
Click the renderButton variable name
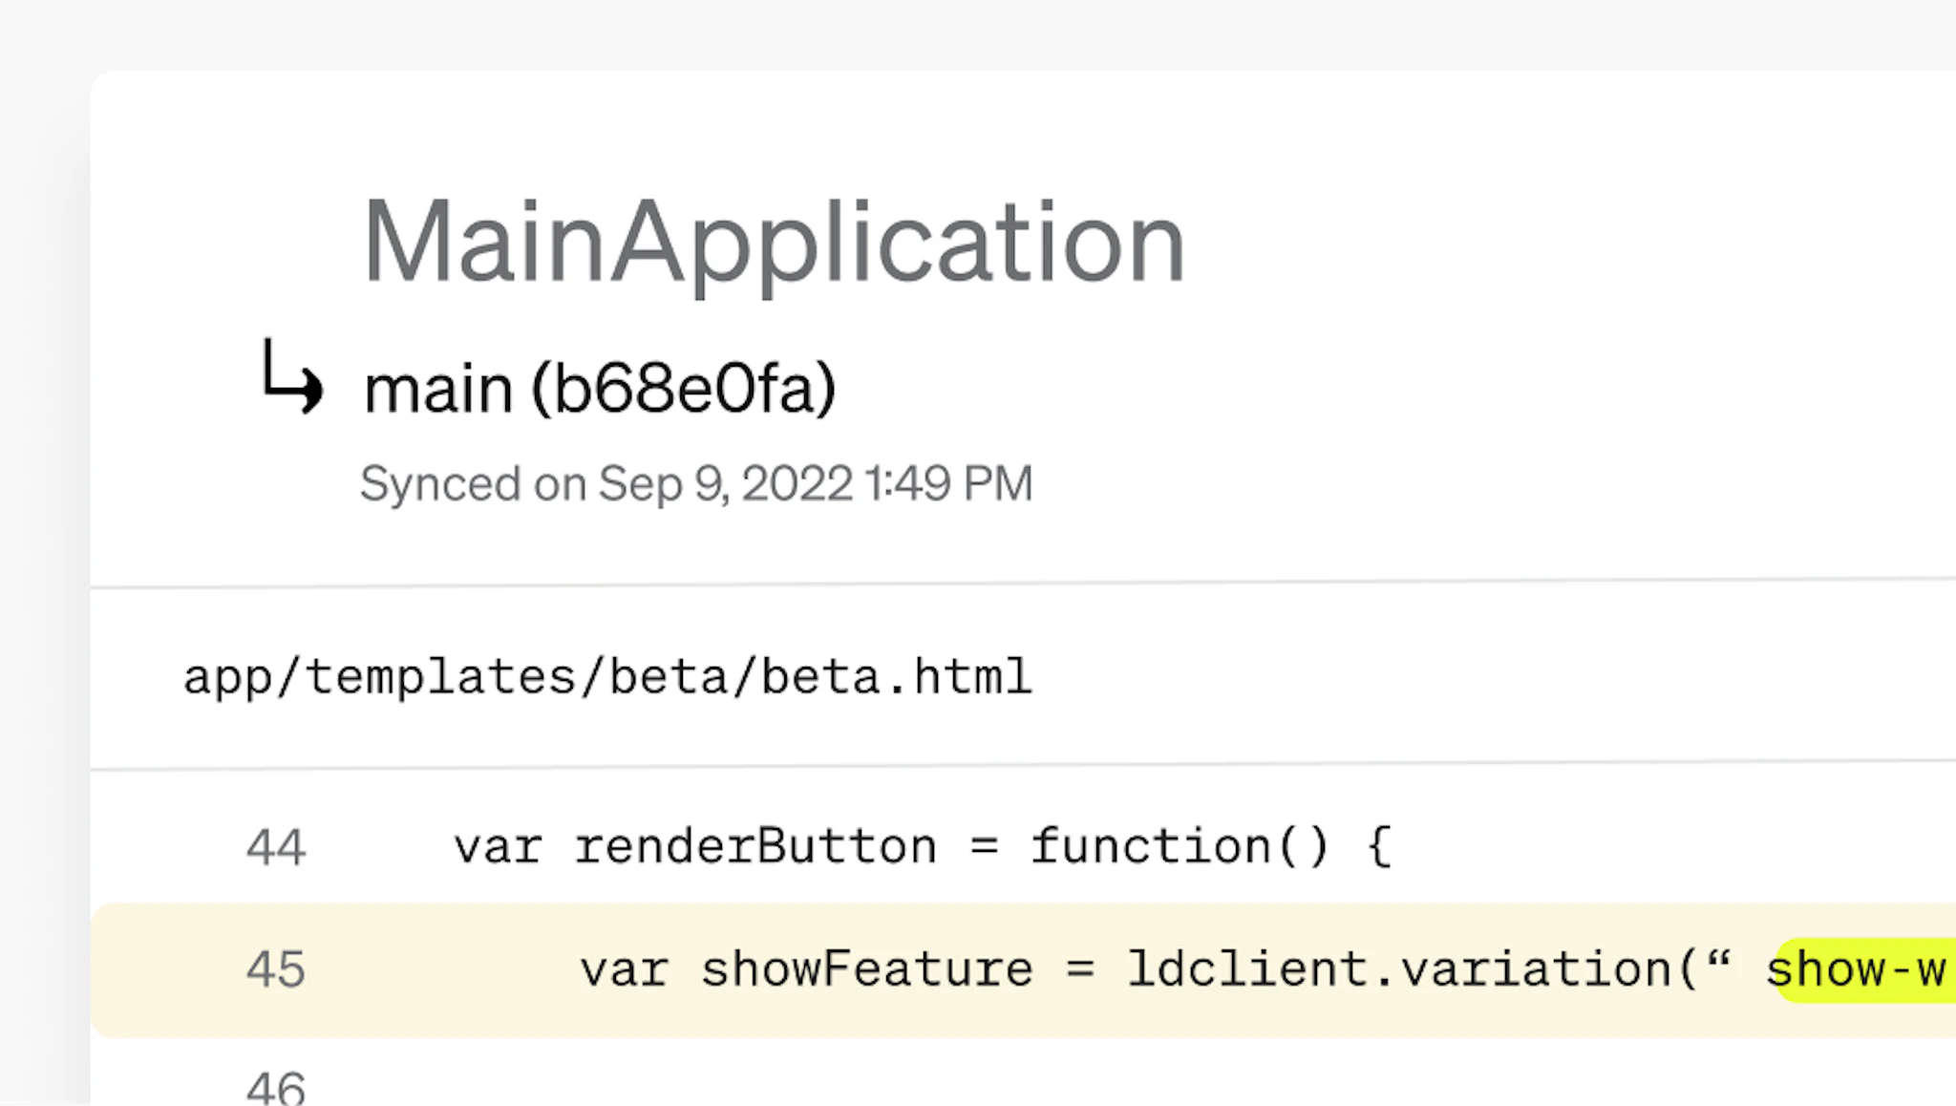click(x=755, y=846)
